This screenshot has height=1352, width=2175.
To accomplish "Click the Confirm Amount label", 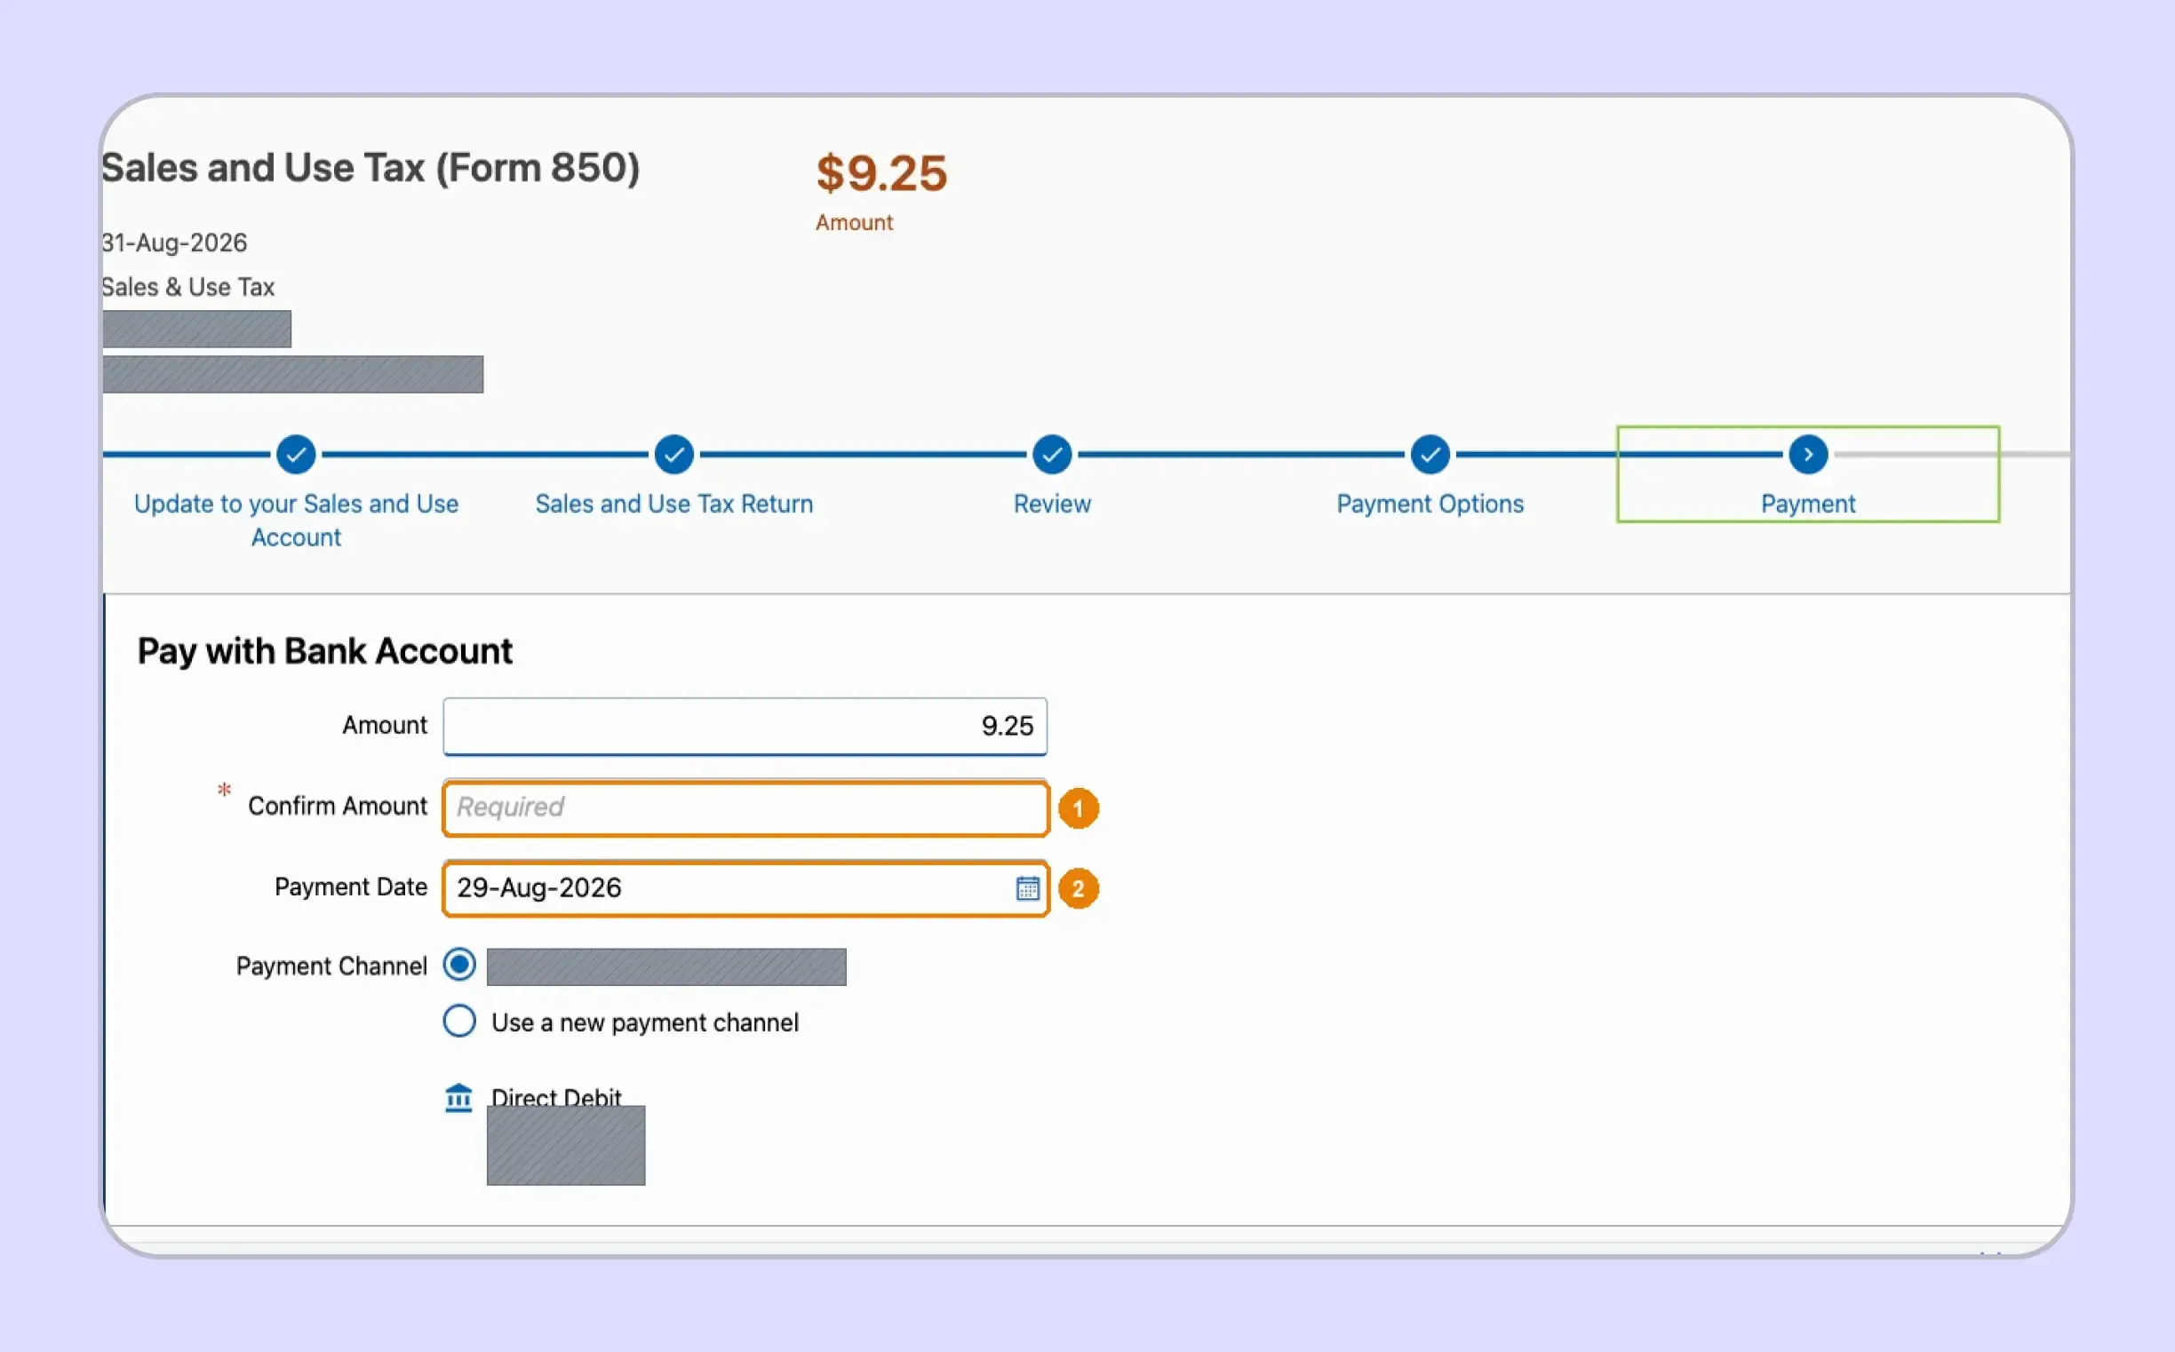I will 337,806.
